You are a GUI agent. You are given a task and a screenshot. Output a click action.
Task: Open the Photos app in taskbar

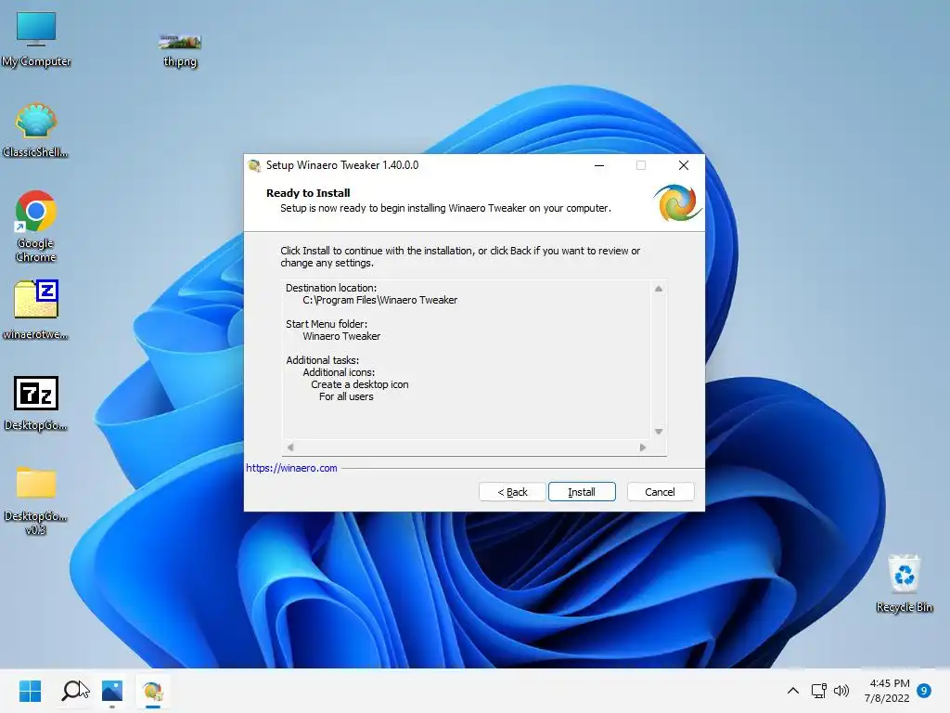[x=112, y=691]
